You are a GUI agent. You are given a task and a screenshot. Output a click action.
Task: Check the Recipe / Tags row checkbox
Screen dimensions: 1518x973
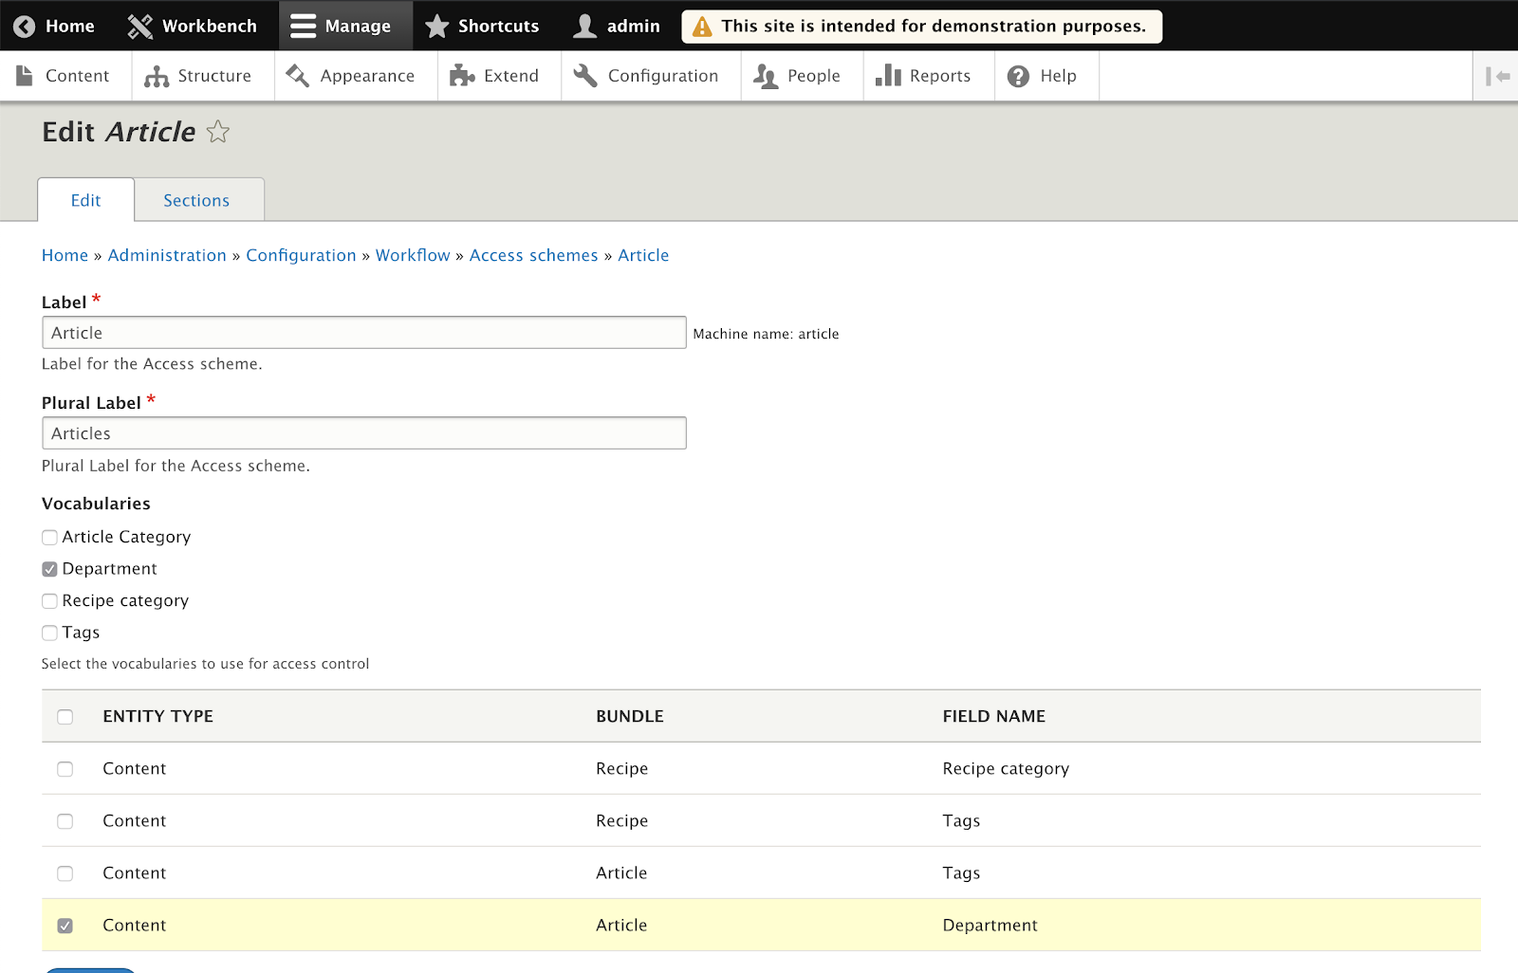tap(65, 821)
